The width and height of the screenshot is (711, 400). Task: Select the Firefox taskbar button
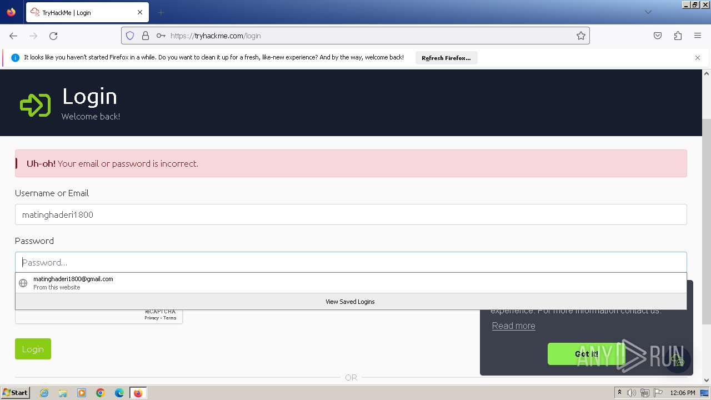point(138,393)
